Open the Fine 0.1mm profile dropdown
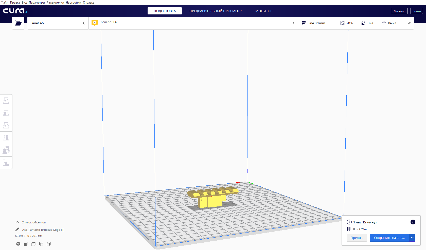This screenshot has height=250, width=426. [356, 23]
